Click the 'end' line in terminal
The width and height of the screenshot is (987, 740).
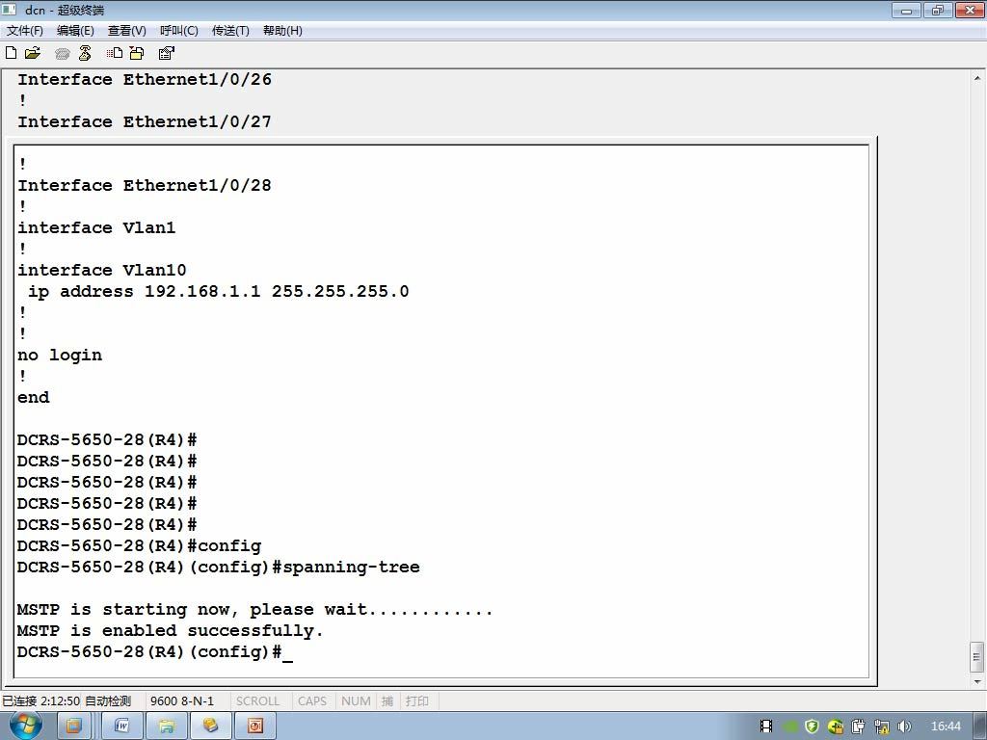[x=34, y=397]
